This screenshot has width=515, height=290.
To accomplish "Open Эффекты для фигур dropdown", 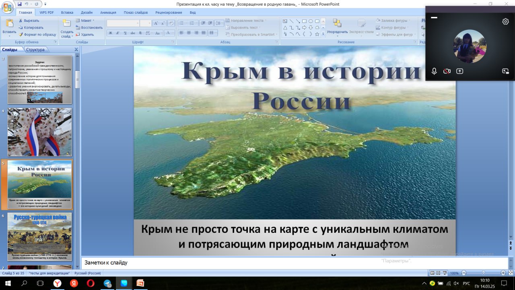I will point(396,34).
